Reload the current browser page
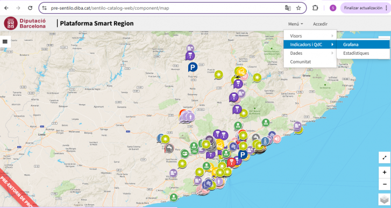The width and height of the screenshot is (391, 208). tap(30, 8)
